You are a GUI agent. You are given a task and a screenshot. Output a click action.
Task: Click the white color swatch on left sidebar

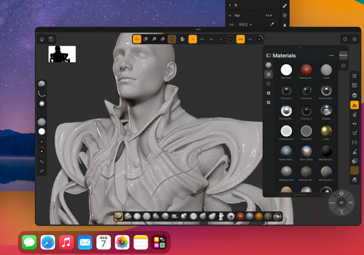42,131
